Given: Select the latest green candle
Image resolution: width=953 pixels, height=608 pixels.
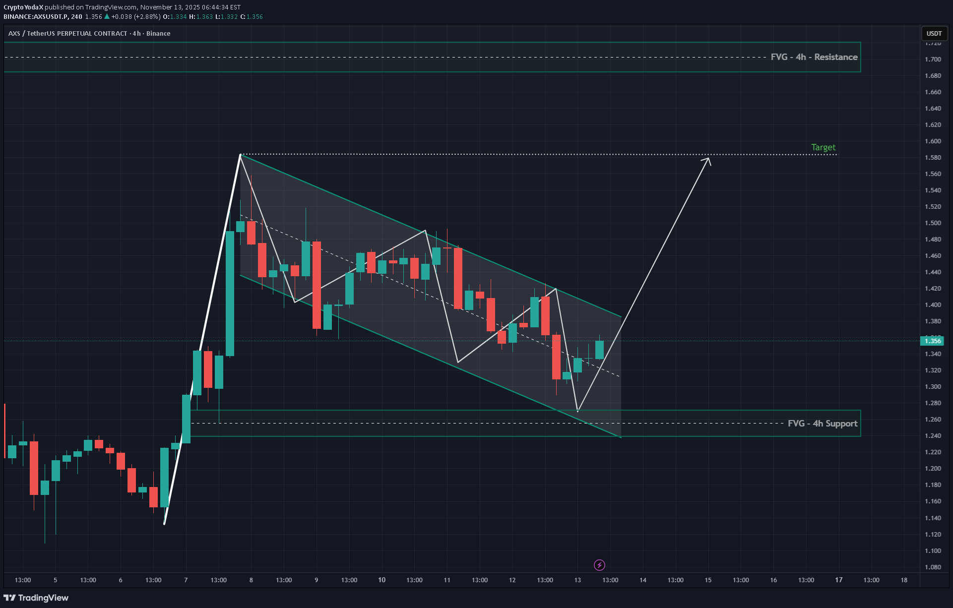Looking at the screenshot, I should [x=599, y=350].
